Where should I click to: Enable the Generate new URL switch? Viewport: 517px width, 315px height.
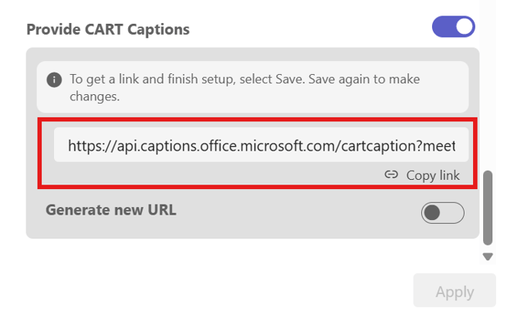(442, 212)
